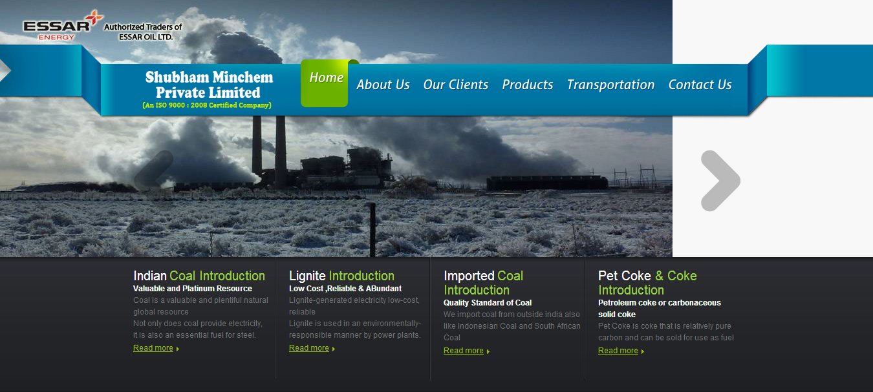Screen dimensions: 873x392
Task: Click 'Petroleum coke or carbonaceous solid coke' subtitle
Action: coord(660,309)
